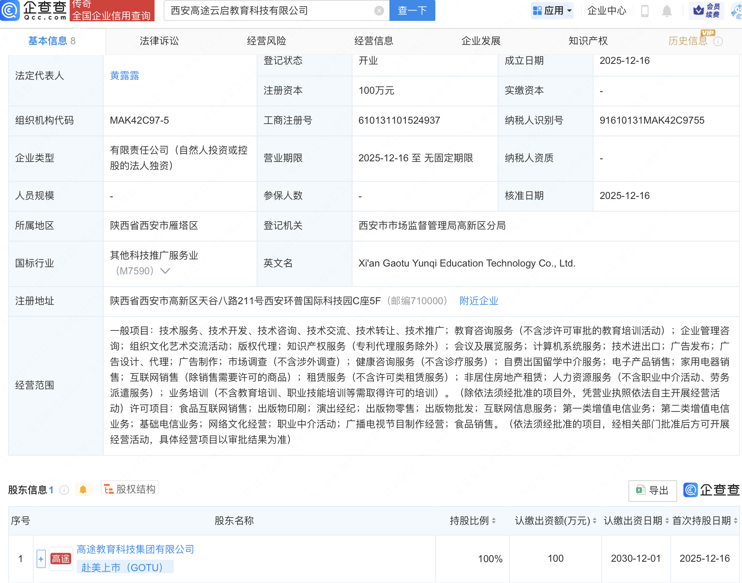The image size is (742, 583).
Task: Click the info icon next to 股东信息
Action: [x=64, y=490]
